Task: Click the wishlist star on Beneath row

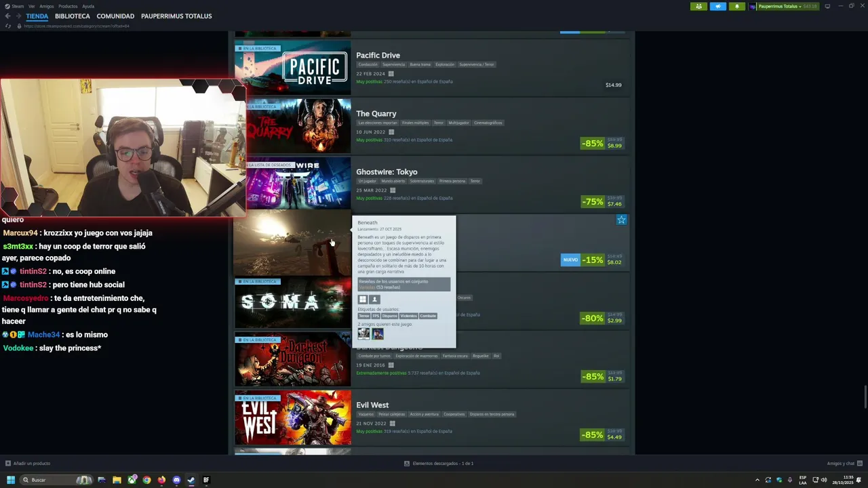Action: [x=621, y=220]
